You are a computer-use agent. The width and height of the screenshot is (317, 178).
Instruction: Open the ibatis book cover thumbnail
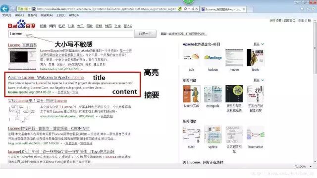(x=256, y=57)
